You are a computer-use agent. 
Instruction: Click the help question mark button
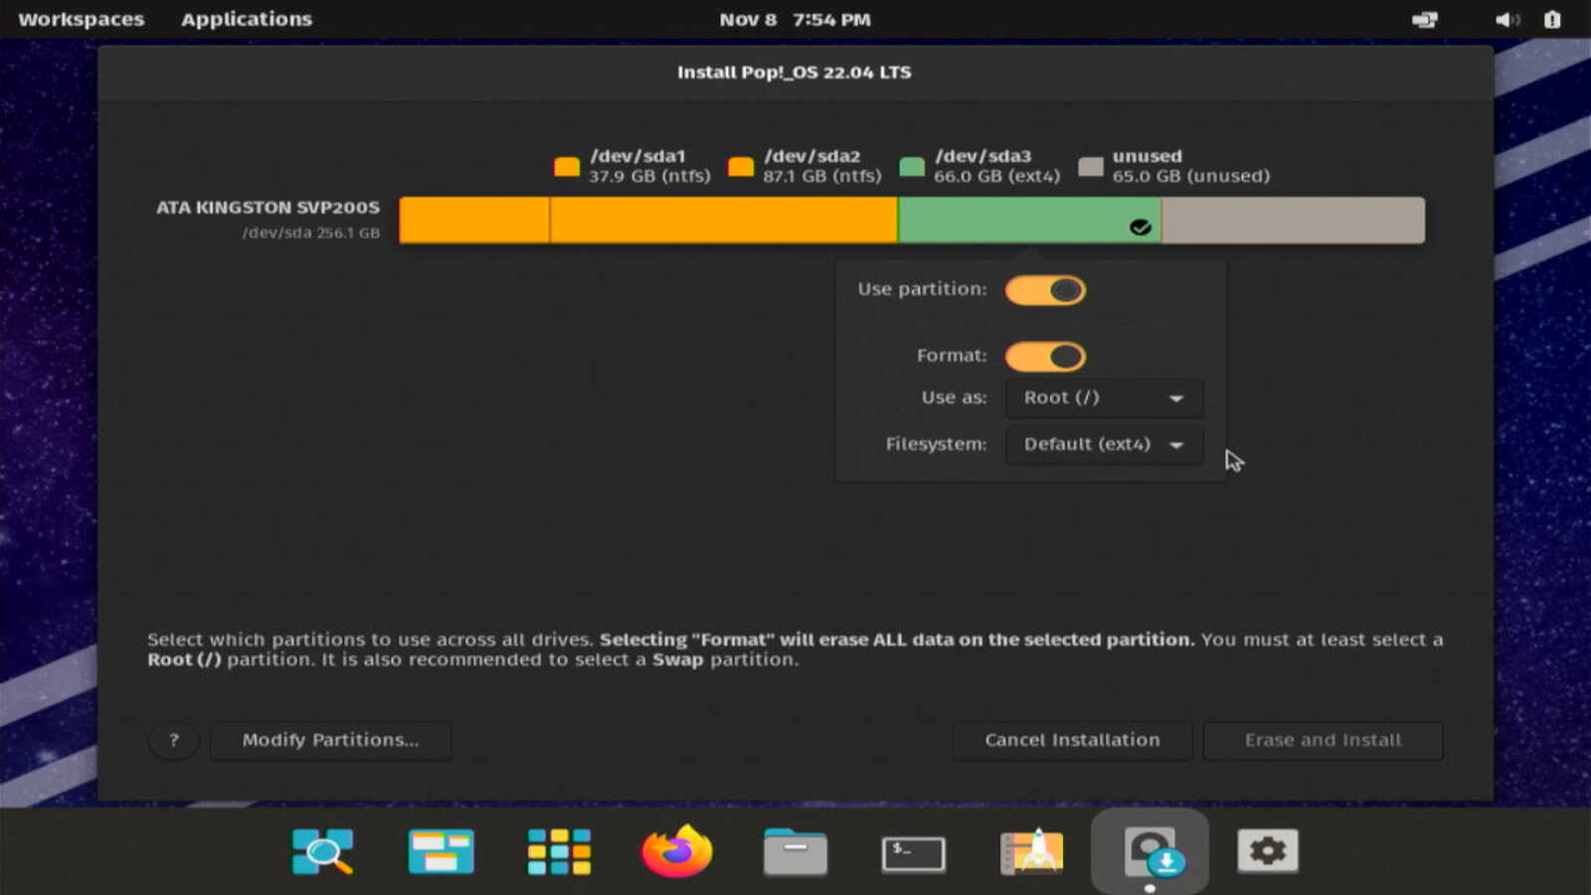[174, 740]
